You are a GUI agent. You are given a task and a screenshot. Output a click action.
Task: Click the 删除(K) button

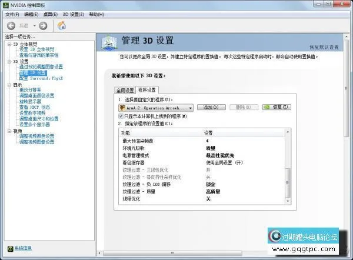244,108
